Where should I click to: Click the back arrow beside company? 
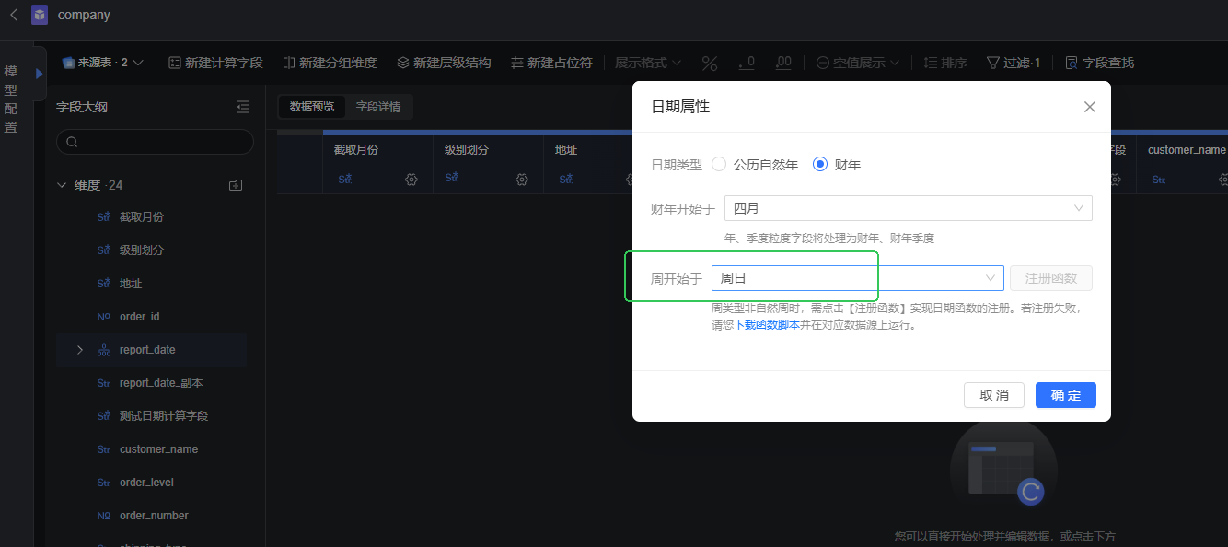(x=14, y=15)
